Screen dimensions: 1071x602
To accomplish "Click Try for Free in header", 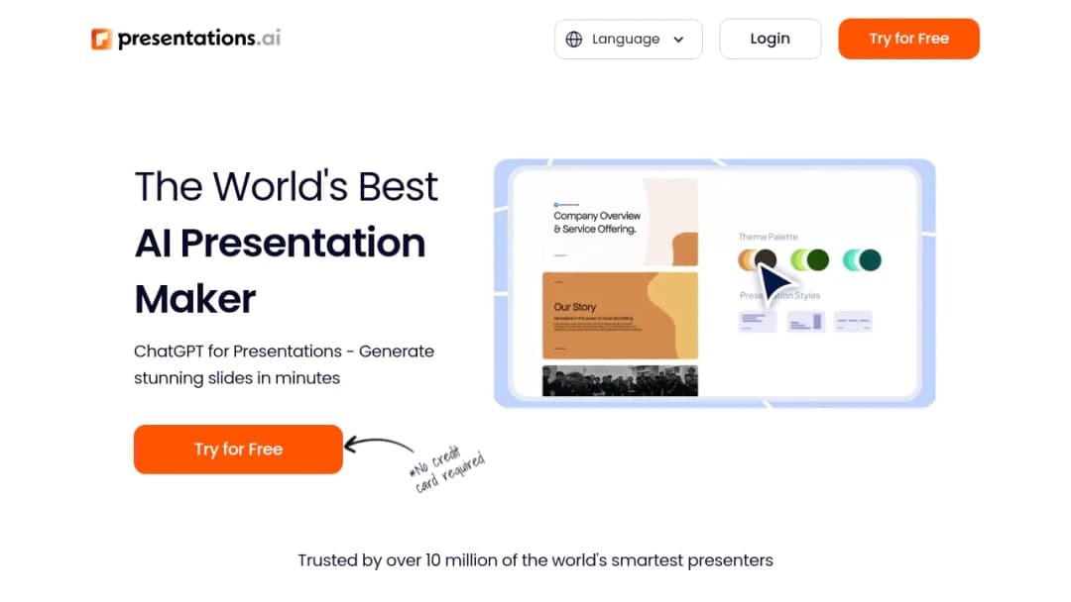I will click(x=908, y=39).
